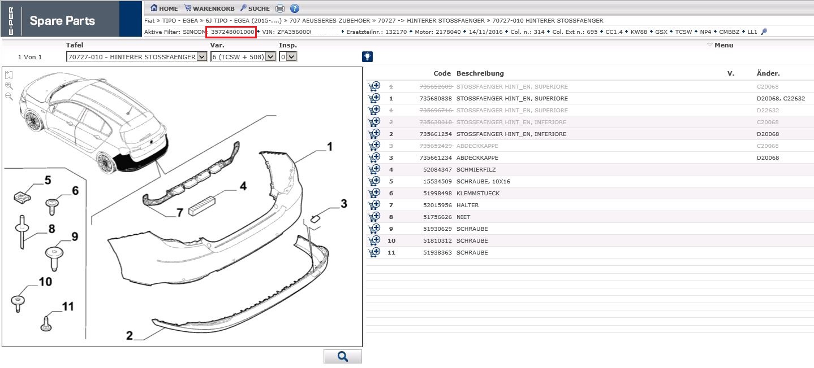Add 735680838 STOSSFAENGER SUPERIORE to cart

pos(374,98)
